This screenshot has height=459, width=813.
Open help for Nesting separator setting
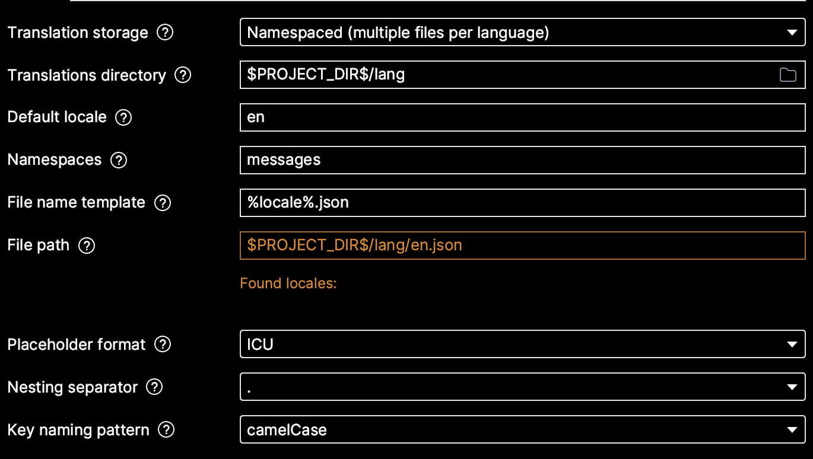pos(154,387)
